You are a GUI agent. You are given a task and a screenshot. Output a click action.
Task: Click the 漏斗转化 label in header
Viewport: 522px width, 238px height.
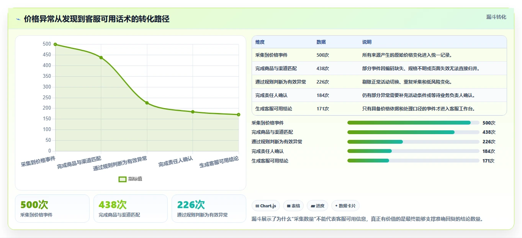[x=496, y=17]
